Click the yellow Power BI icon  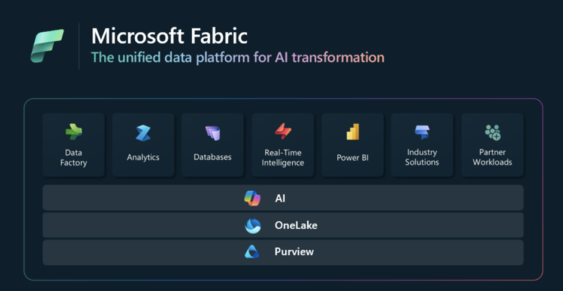pos(353,132)
